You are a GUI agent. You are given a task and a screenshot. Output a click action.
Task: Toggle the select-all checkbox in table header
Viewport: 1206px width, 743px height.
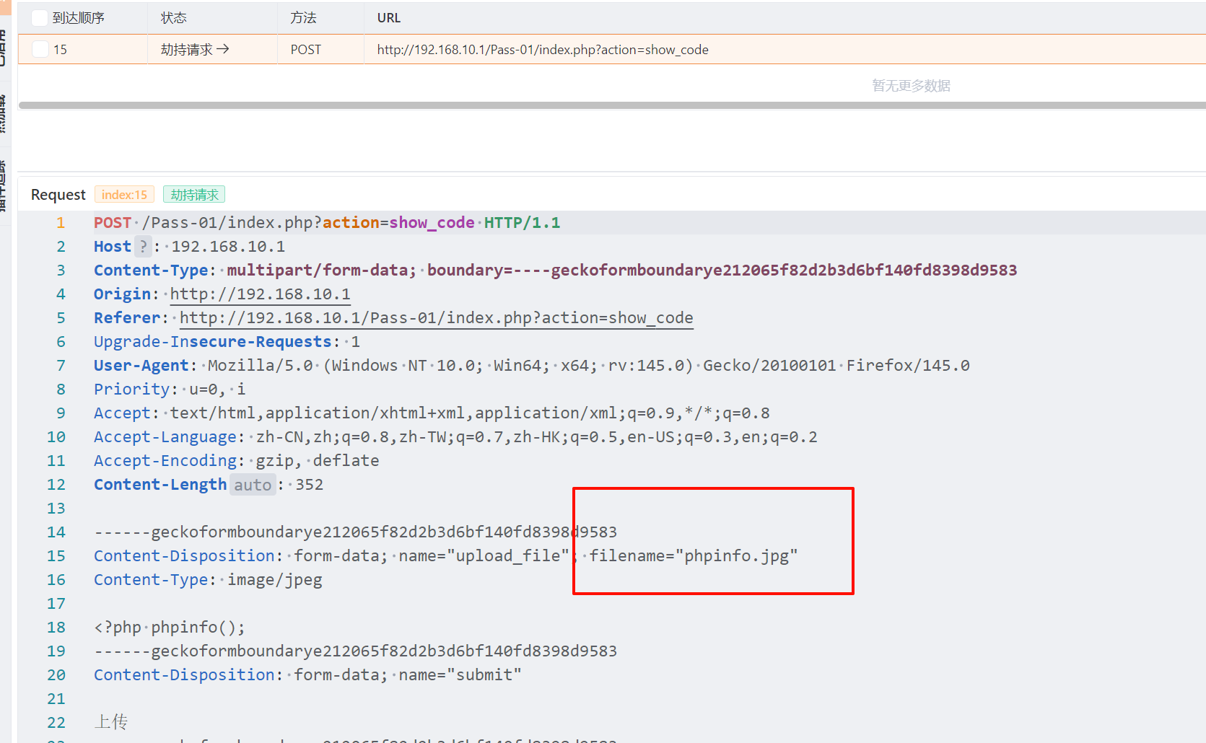click(40, 17)
